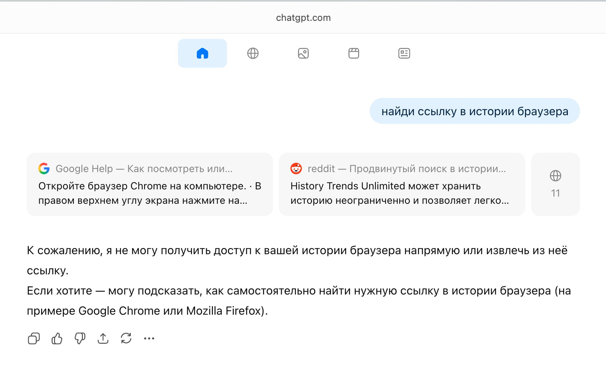Give the response a thumbs up
This screenshot has width=606, height=373.
[57, 338]
